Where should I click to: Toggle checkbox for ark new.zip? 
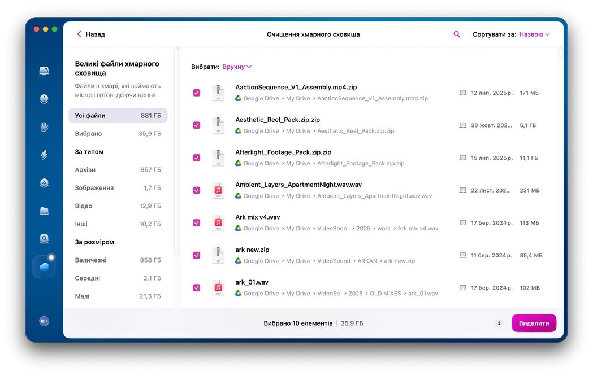pyautogui.click(x=197, y=255)
